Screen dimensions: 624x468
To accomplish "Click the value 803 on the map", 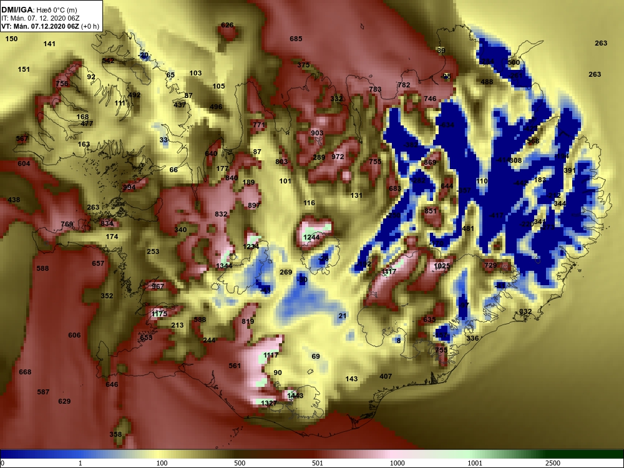I will click(281, 162).
